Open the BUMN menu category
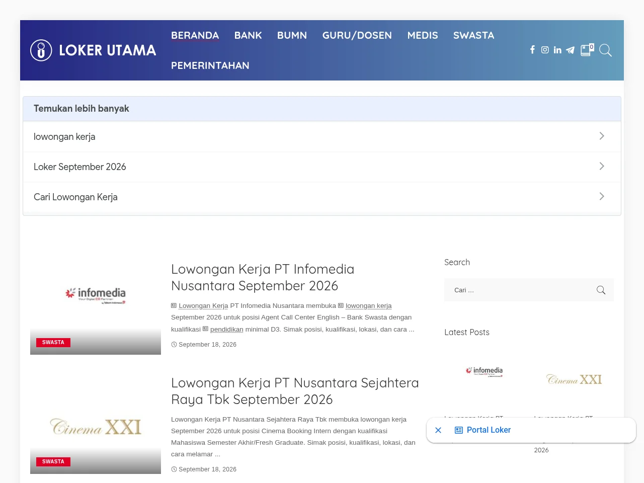Viewport: 644px width, 483px height. (292, 35)
